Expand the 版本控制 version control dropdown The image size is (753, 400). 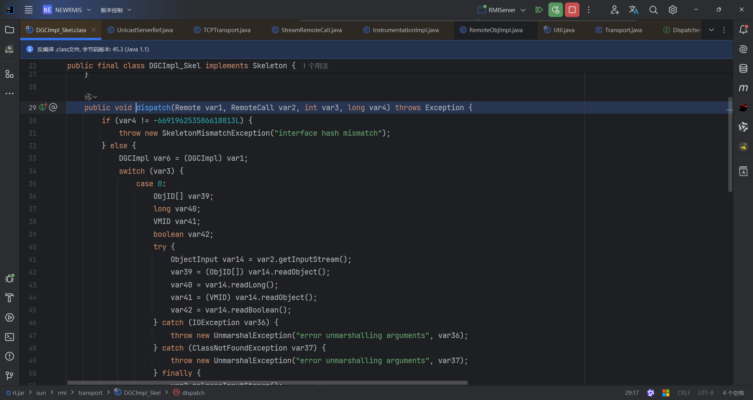point(116,10)
